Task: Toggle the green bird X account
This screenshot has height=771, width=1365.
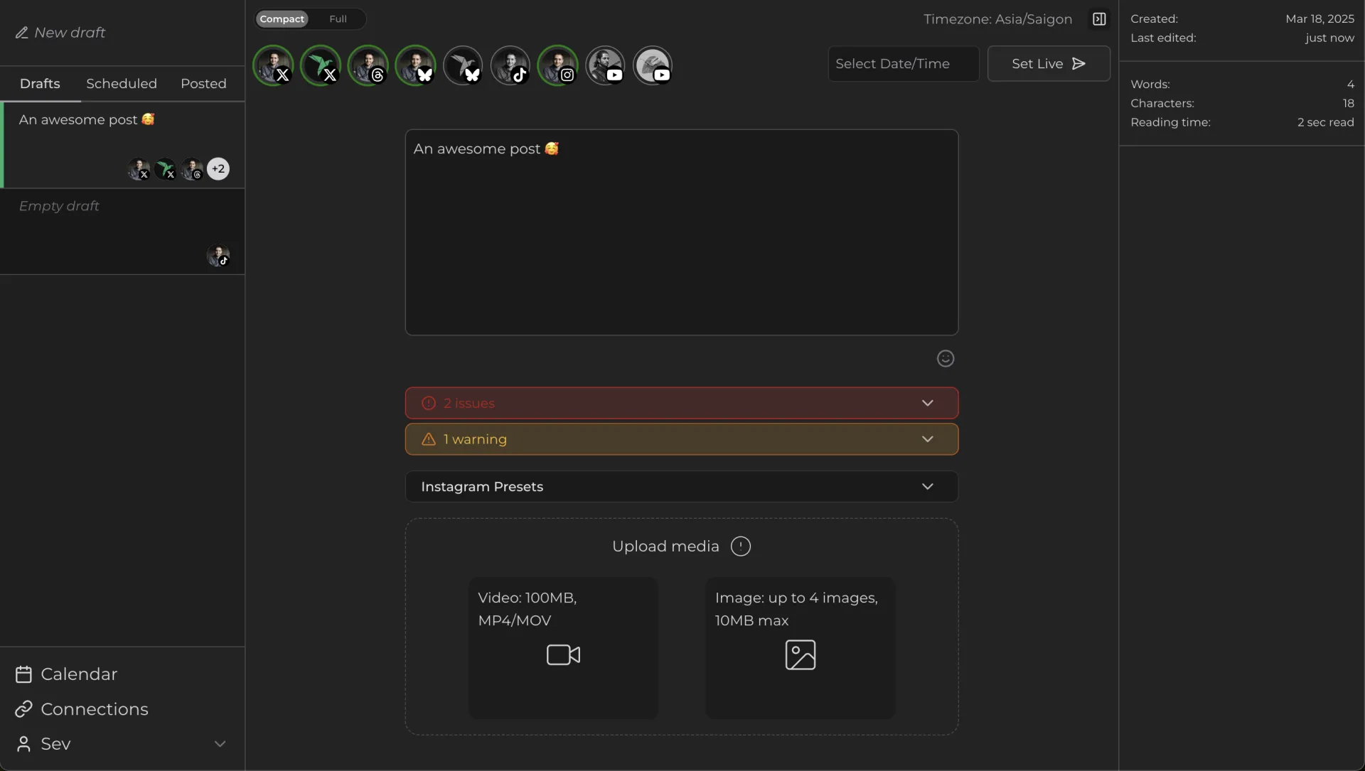Action: pos(320,65)
